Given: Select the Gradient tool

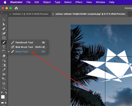Looking at the screenshot, I should (x=4, y=65).
